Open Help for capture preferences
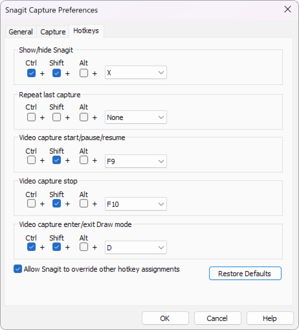 point(270,318)
